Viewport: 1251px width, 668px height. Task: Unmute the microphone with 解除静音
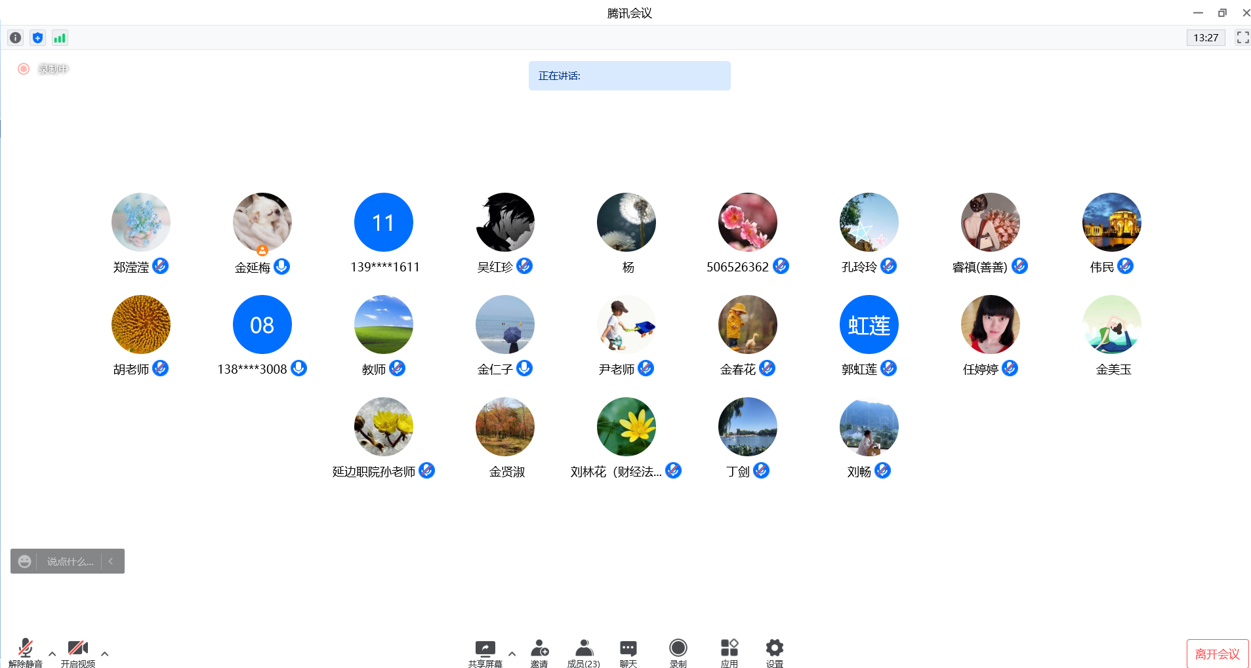pos(25,653)
